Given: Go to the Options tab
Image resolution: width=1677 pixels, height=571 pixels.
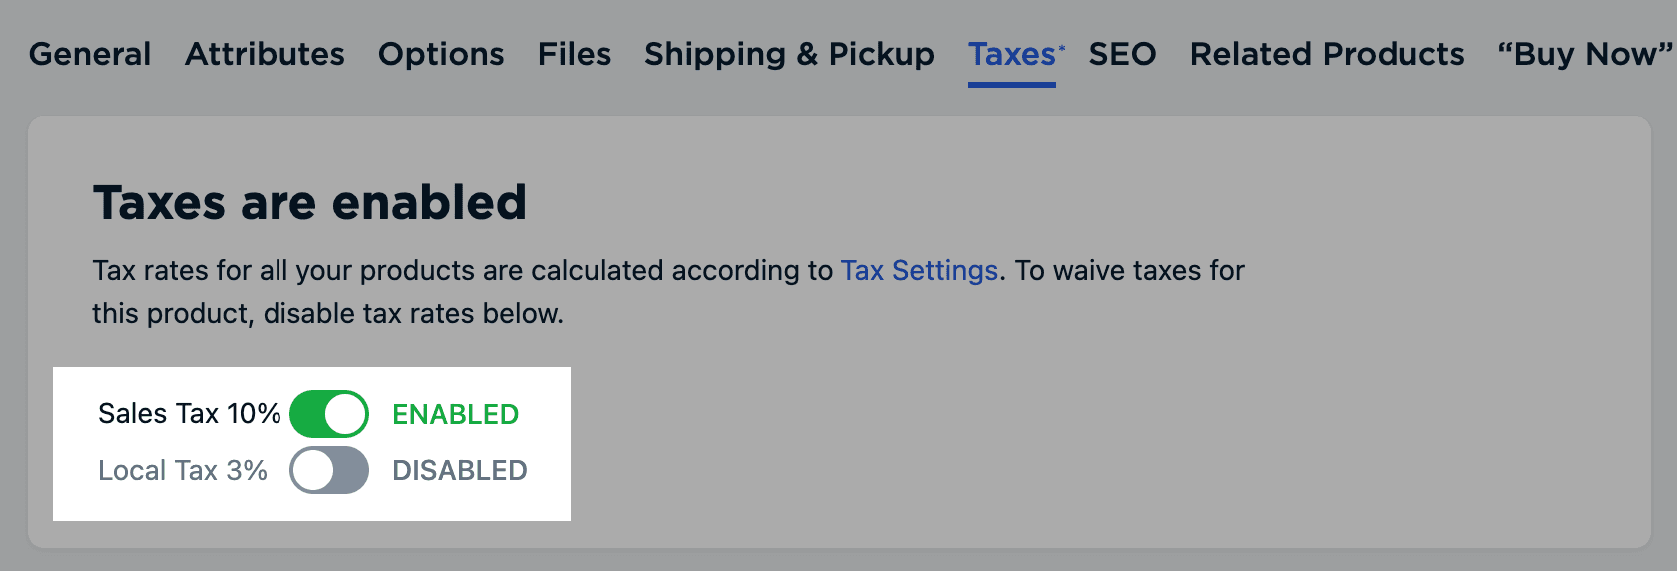Looking at the screenshot, I should (441, 54).
